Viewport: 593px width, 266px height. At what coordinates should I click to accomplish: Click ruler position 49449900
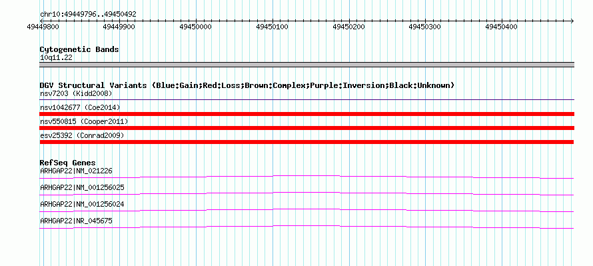[119, 27]
